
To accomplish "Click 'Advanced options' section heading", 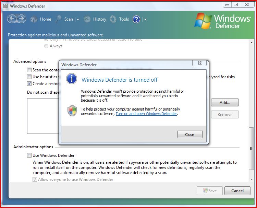I will pos(30,61).
